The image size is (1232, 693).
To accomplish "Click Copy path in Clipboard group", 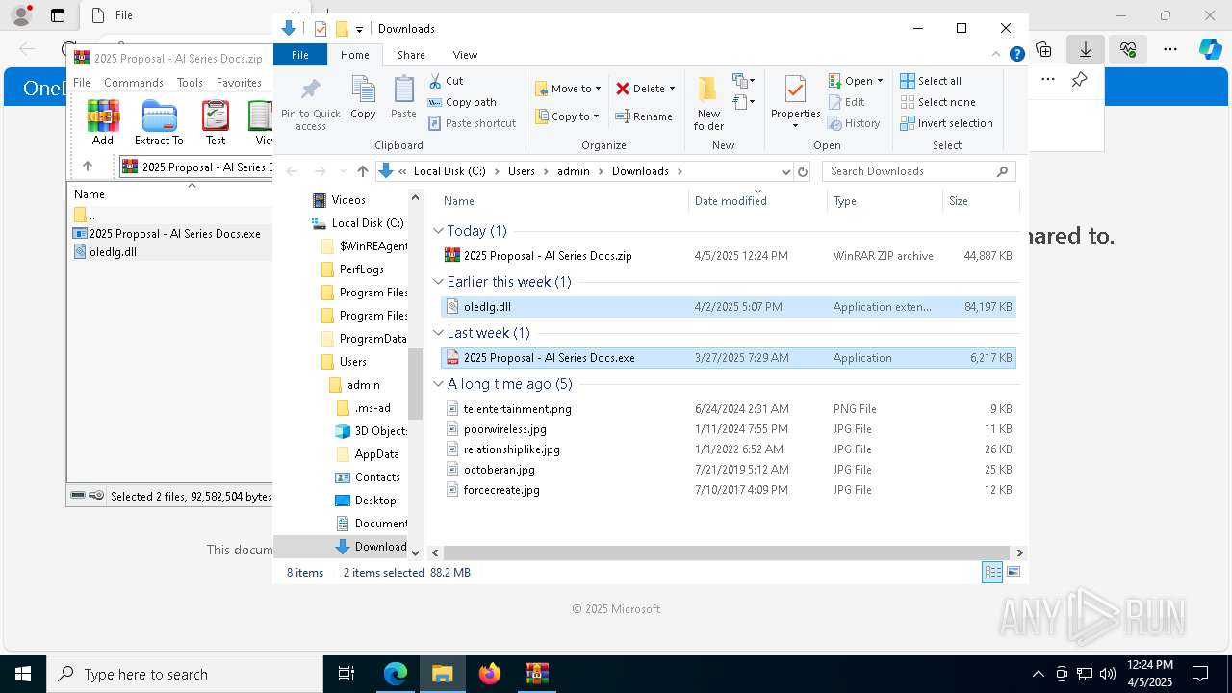I will click(x=462, y=102).
